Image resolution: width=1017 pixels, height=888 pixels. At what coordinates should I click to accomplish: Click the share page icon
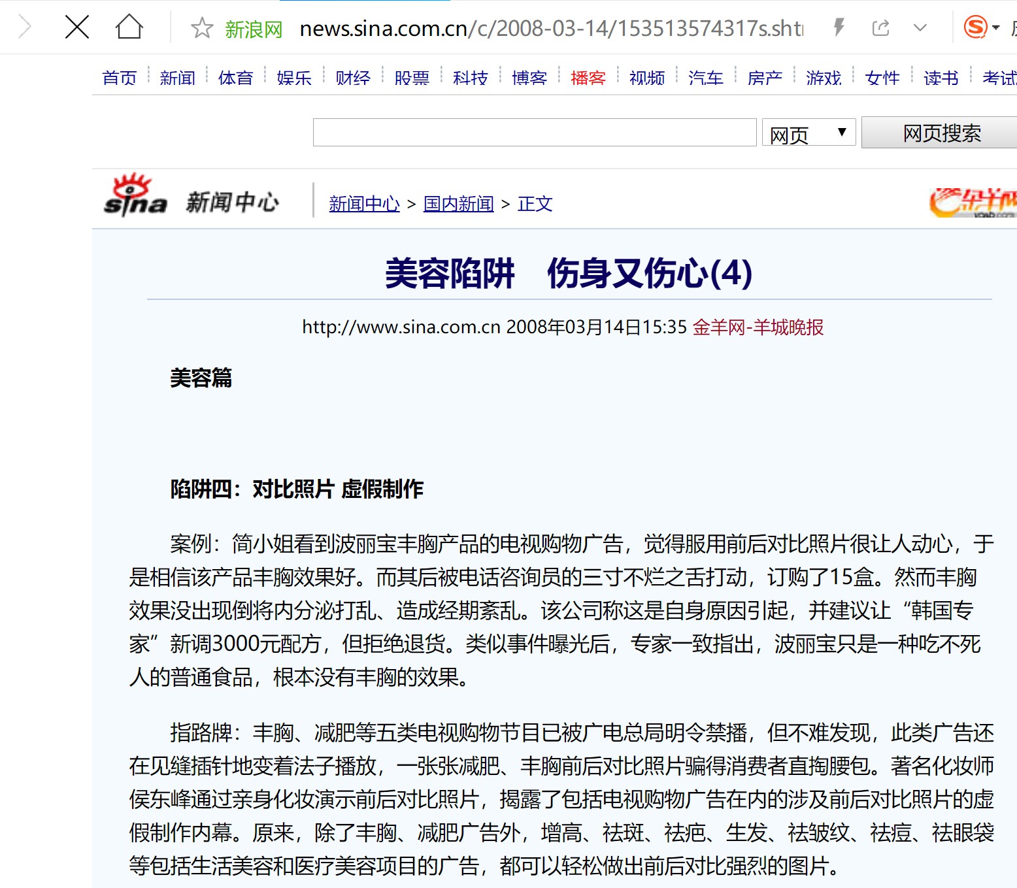(880, 27)
